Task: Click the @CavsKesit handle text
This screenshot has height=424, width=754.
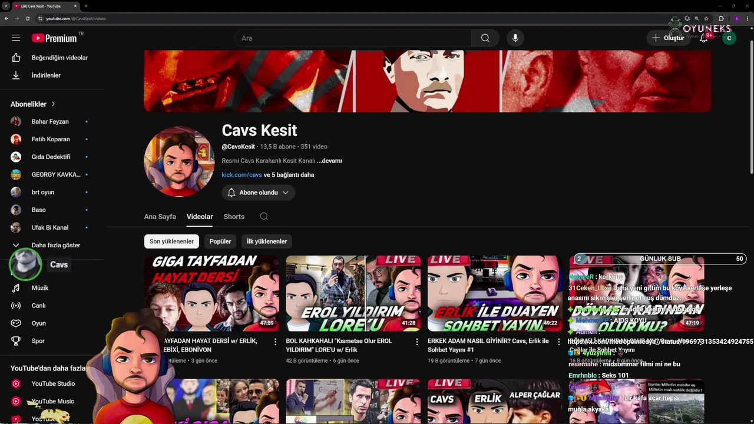Action: point(238,147)
